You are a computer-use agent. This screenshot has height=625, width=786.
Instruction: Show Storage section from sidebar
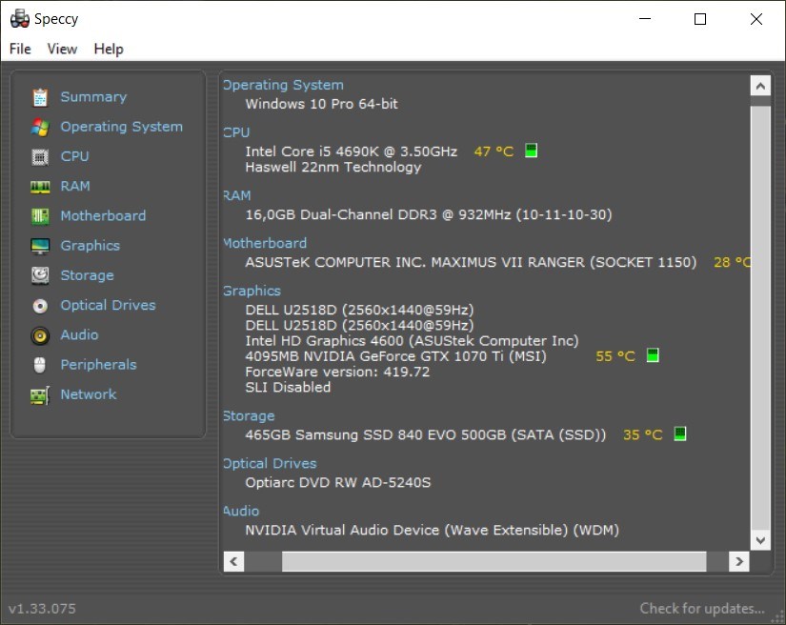[x=88, y=275]
